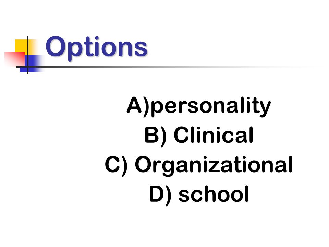
Task: Click the word school
Action: [x=214, y=194]
